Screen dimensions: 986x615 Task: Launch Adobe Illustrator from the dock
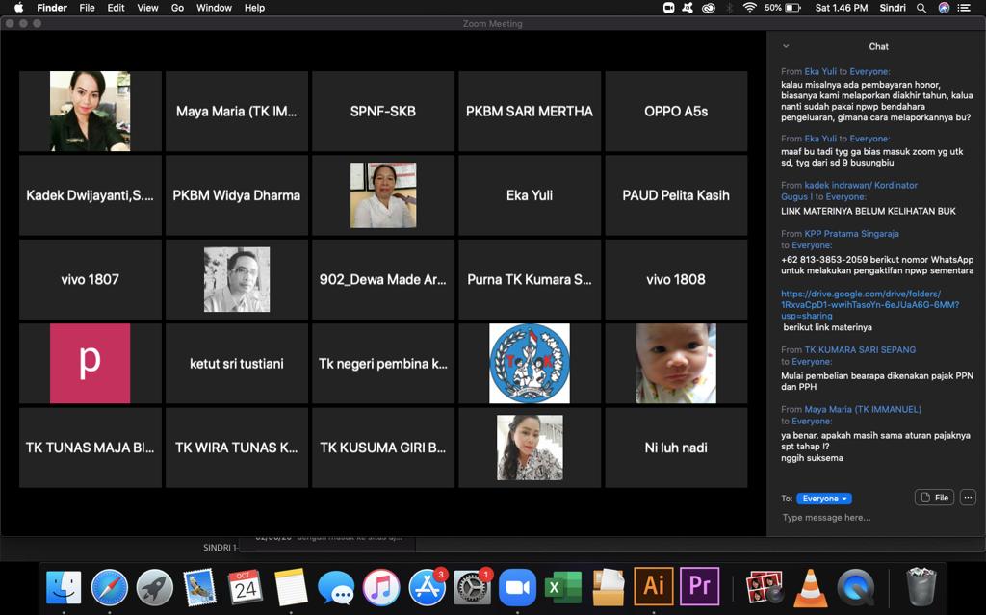654,586
